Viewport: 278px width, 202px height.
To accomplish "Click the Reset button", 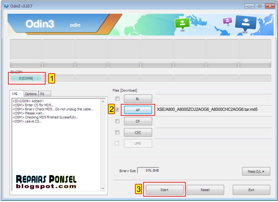I will [x=205, y=190].
